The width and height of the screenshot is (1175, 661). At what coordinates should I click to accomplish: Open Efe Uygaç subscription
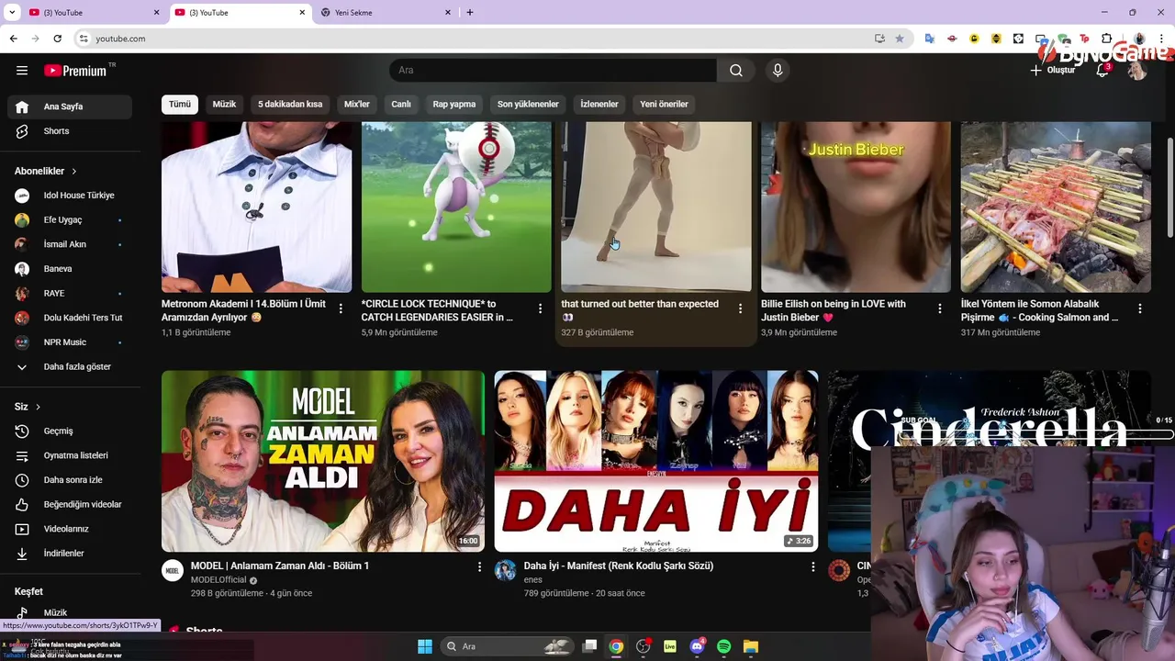(x=70, y=220)
